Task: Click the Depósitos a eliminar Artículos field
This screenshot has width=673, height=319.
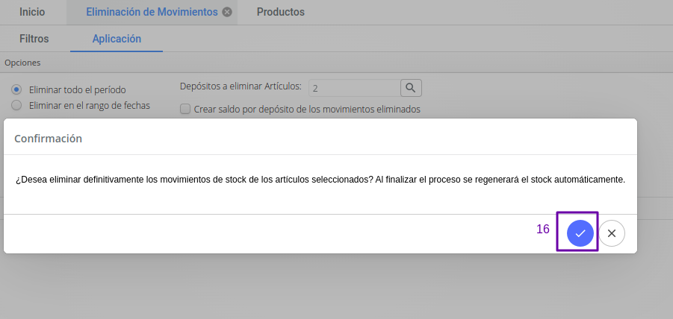Action: [354, 88]
